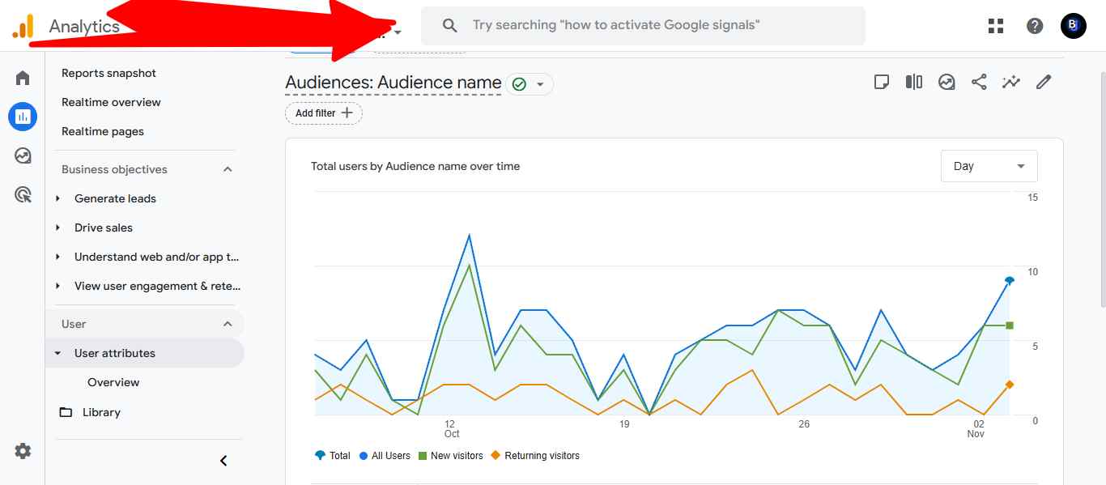
Task: Open the Home icon in left rail
Action: 23,78
